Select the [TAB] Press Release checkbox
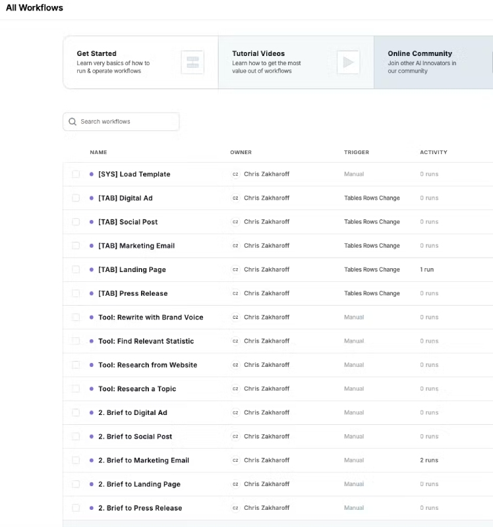 [x=76, y=293]
